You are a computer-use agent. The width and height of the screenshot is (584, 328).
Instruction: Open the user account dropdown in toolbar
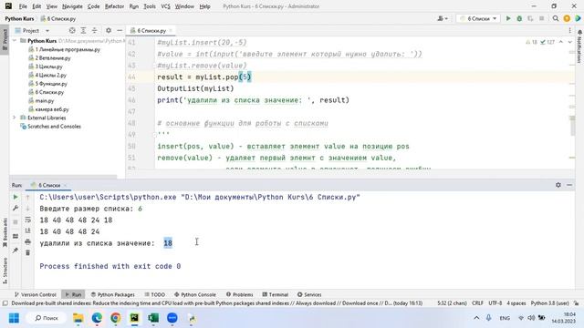443,18
